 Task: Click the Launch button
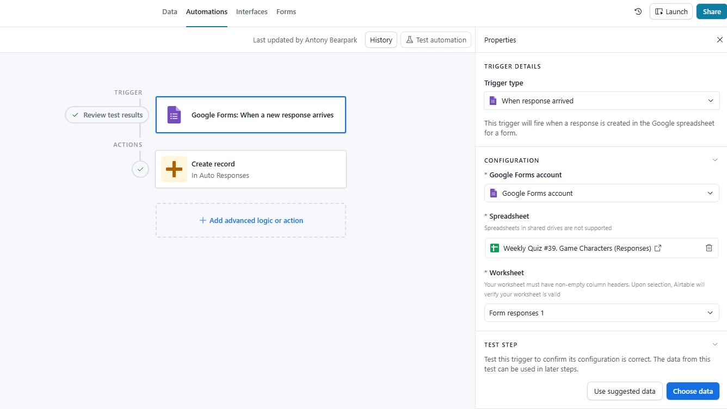coord(671,11)
